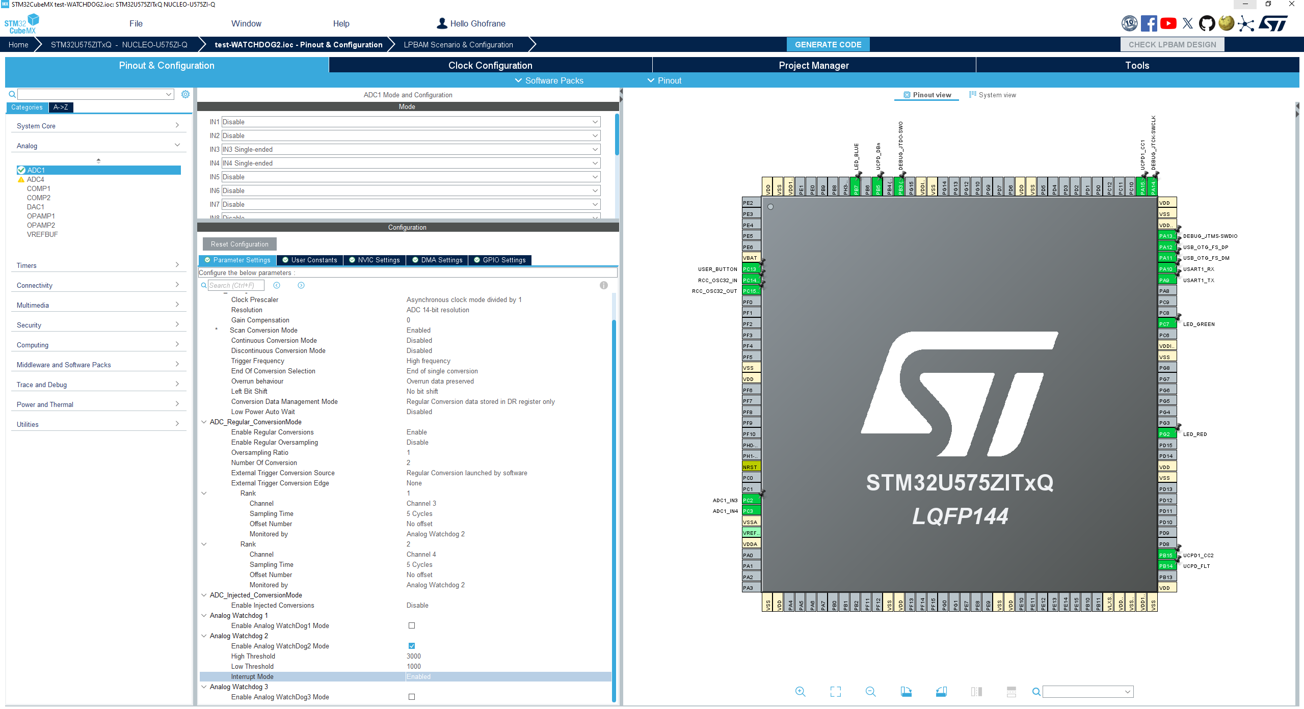This screenshot has width=1304, height=709.
Task: Zoom out of the pinout view
Action: click(871, 692)
